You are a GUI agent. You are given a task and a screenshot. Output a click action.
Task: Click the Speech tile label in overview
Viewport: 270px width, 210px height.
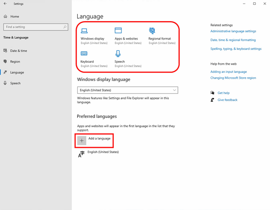point(120,62)
